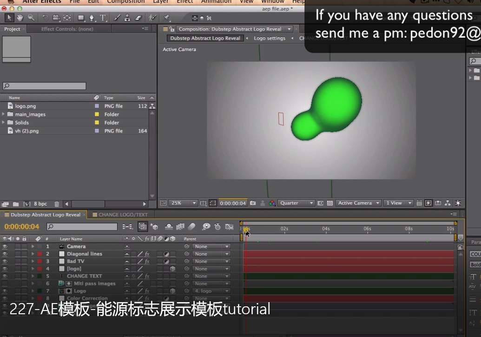Select the Unified Camera tool
The width and height of the screenshot is (481, 337).
[x=56, y=18]
